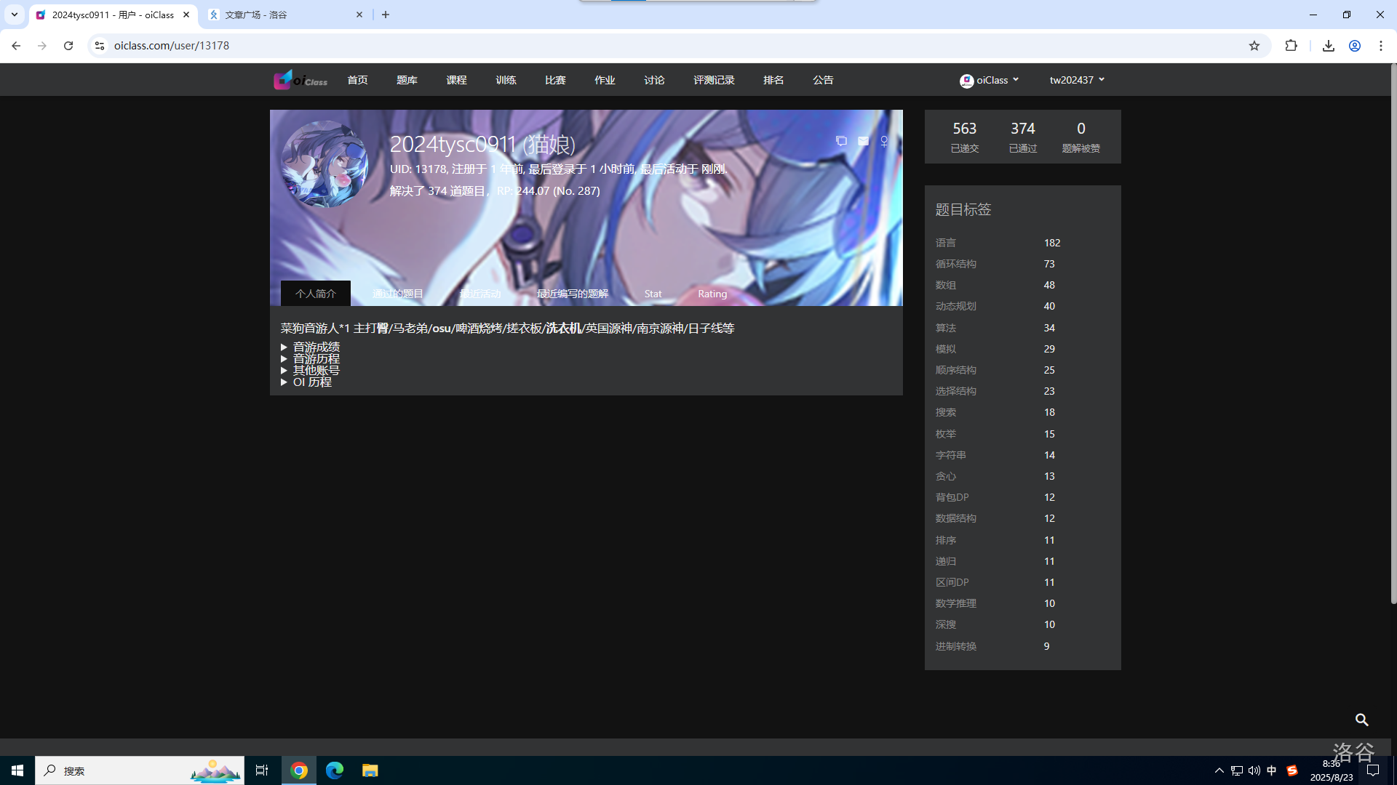Click the envelope mail icon on profile
This screenshot has width=1397, height=785.
(x=863, y=141)
